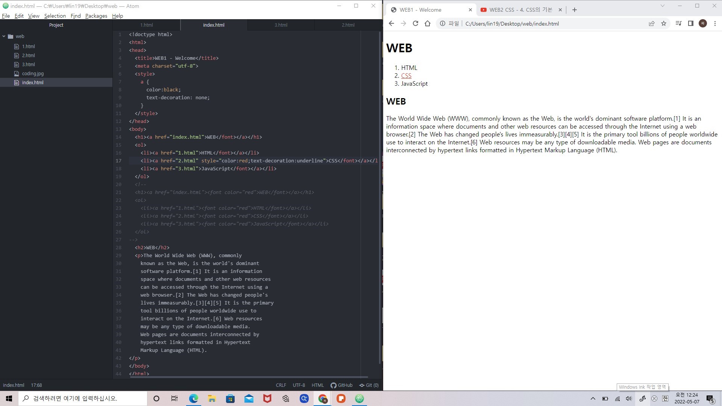Open the Packages menu in Atom
The image size is (722, 406).
[96, 16]
